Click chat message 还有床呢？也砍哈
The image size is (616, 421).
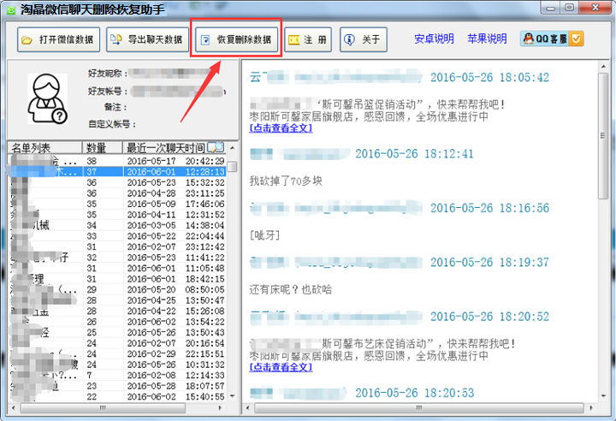(291, 290)
